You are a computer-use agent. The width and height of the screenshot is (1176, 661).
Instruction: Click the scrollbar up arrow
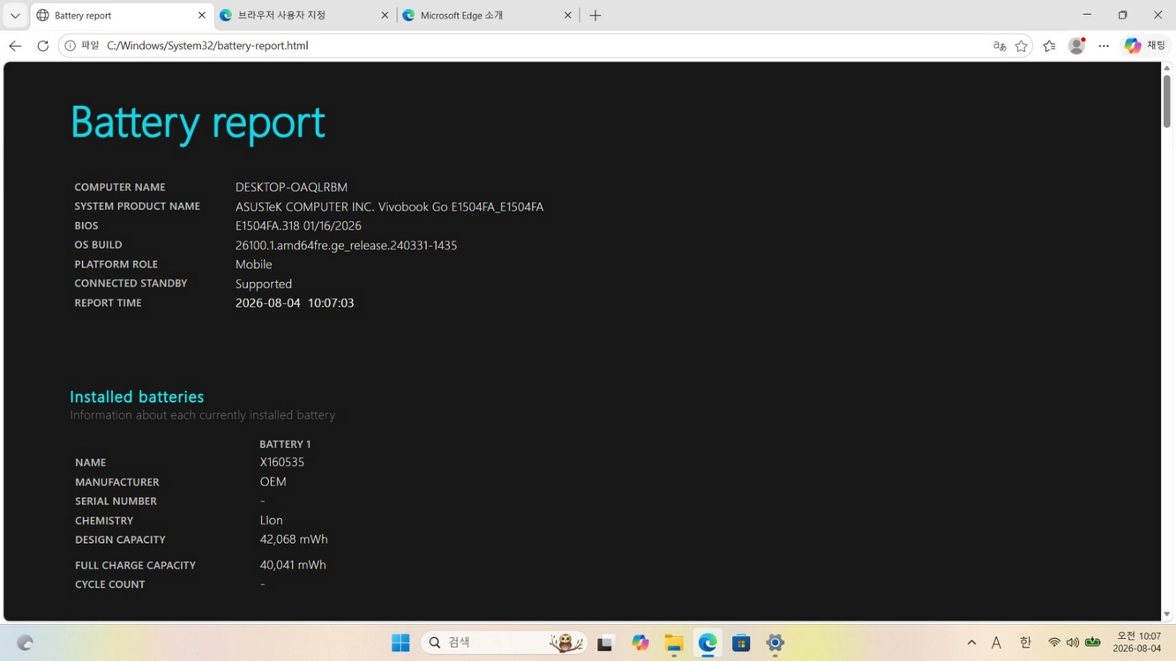(1166, 68)
